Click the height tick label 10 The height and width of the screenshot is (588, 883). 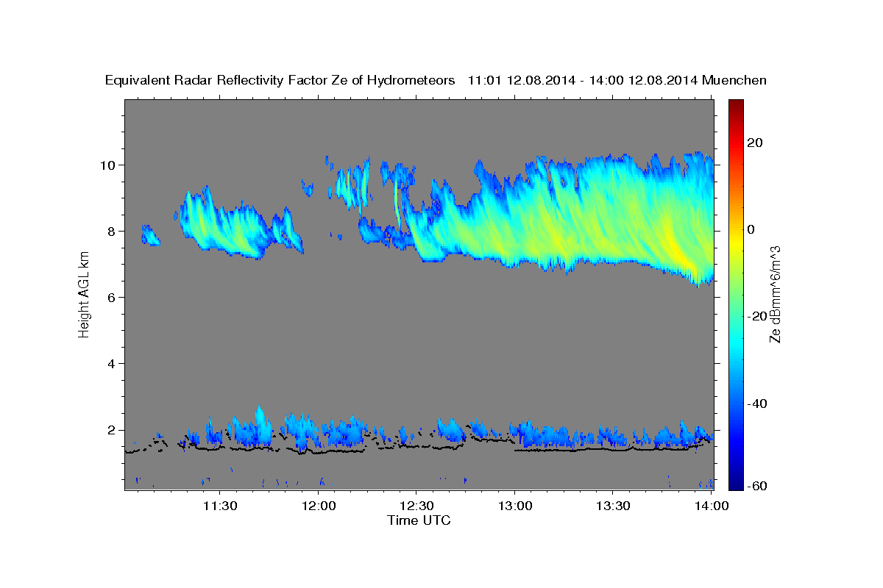pyautogui.click(x=110, y=165)
